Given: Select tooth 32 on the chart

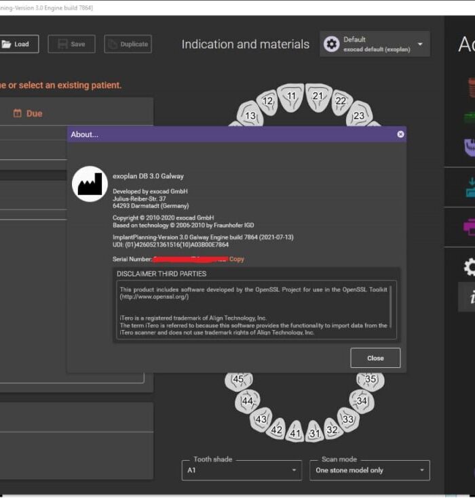Looking at the screenshot, I should pyautogui.click(x=332, y=430).
